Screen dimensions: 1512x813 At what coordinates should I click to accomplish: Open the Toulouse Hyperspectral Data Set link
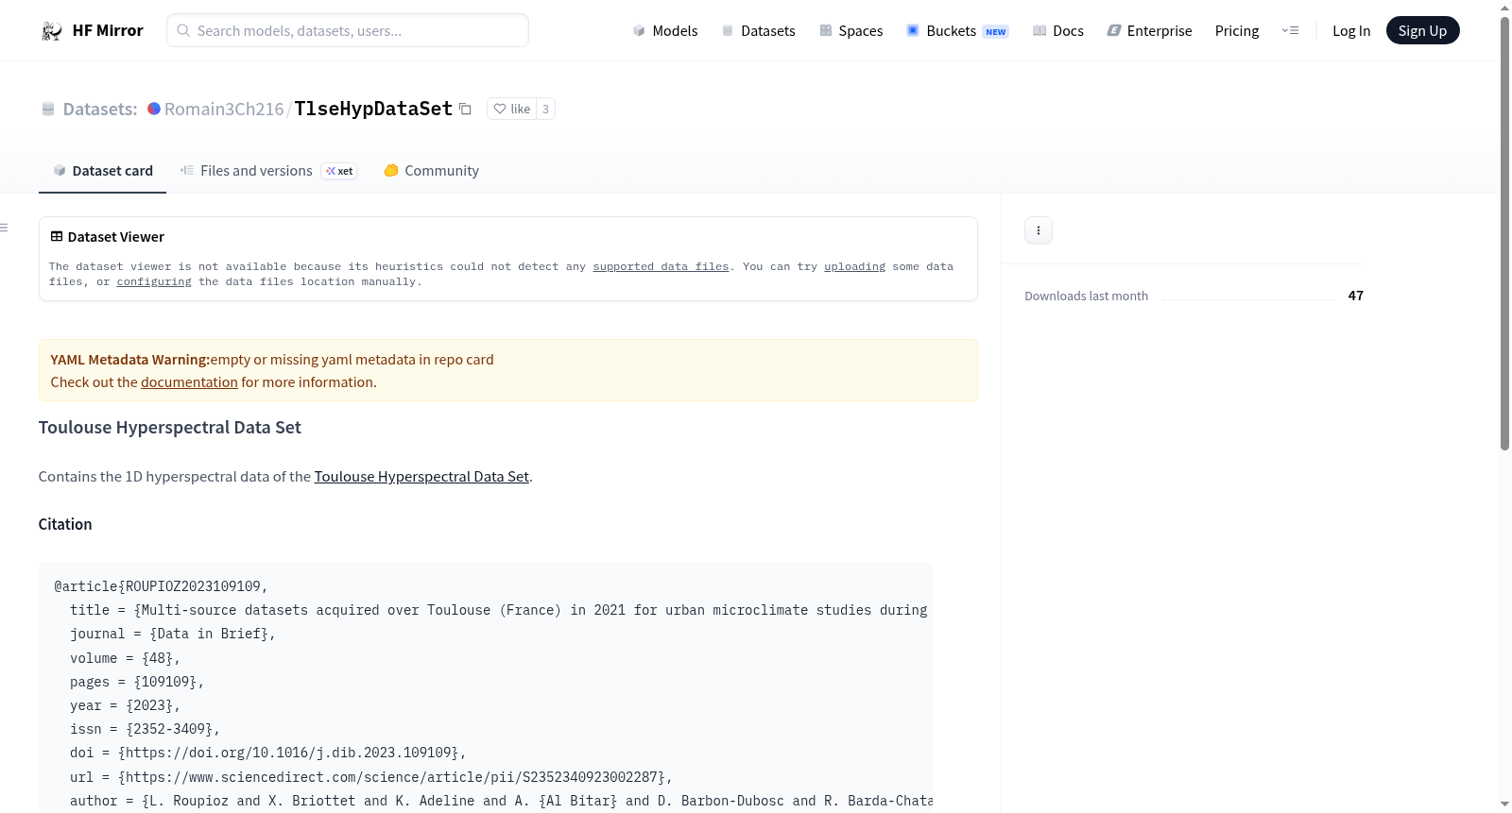[421, 477]
